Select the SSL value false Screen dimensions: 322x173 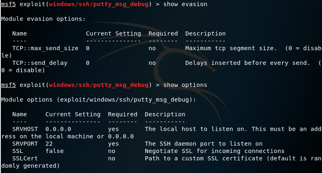coord(55,151)
